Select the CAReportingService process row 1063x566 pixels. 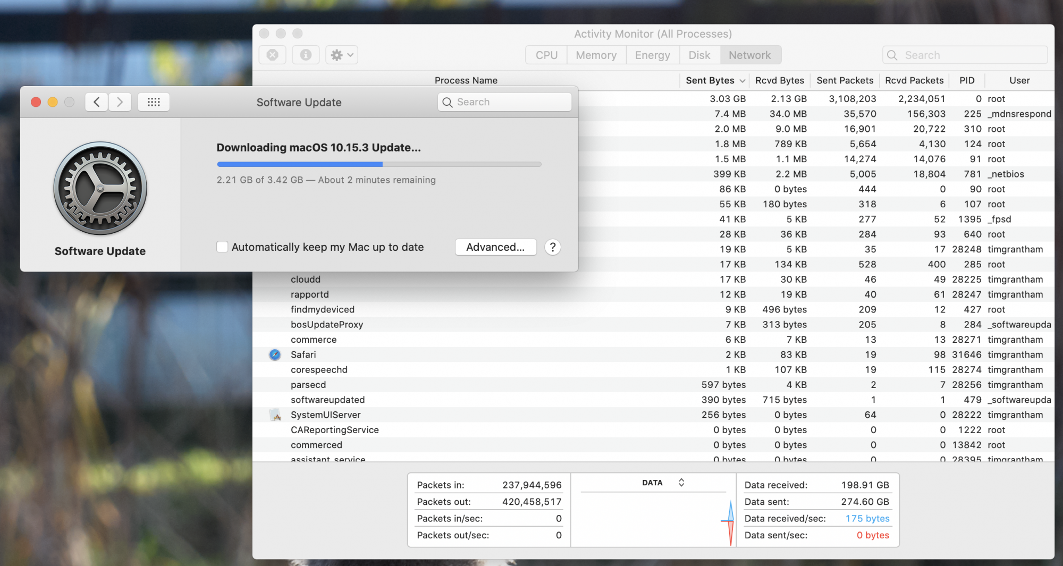pyautogui.click(x=653, y=430)
